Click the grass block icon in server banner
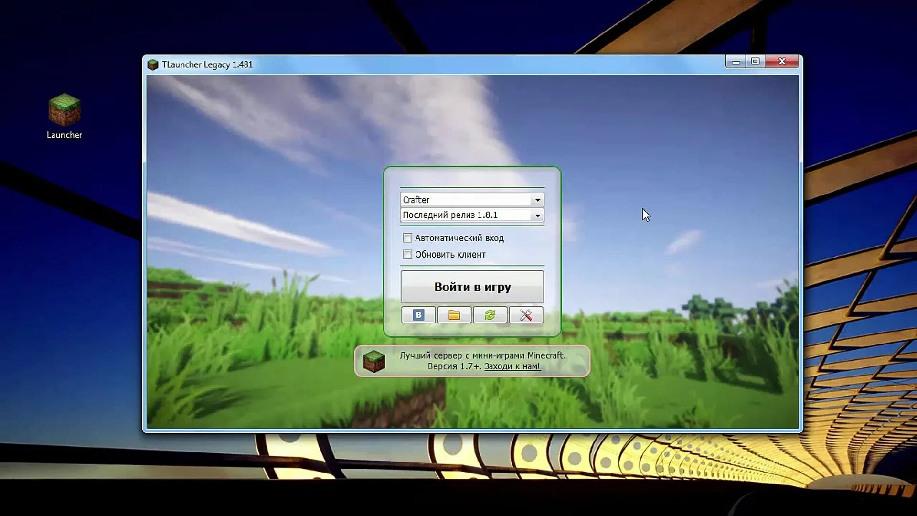This screenshot has width=917, height=516. (374, 361)
